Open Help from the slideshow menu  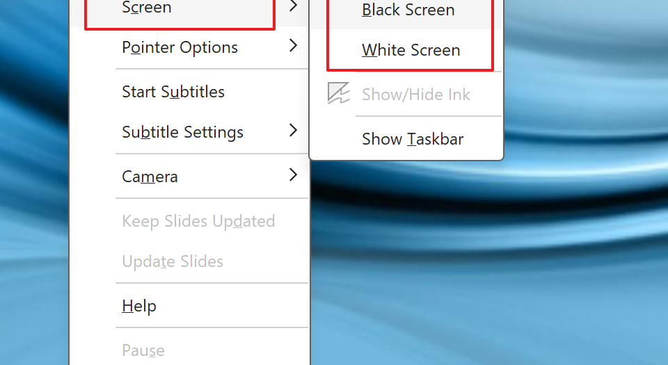coord(139,306)
